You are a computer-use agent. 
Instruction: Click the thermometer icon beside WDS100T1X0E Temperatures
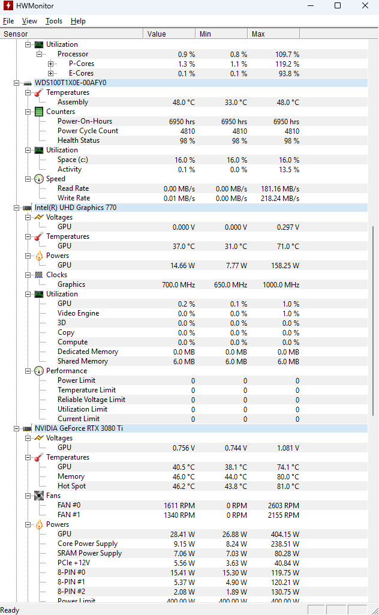tap(39, 92)
